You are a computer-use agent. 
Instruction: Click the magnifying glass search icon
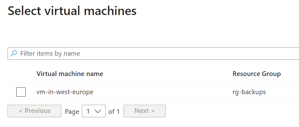click(x=14, y=53)
